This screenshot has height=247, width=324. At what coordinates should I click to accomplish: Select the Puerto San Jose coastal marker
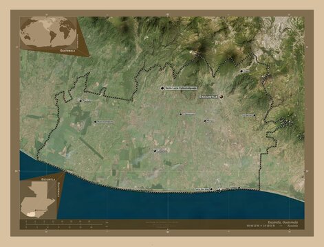coord(211,189)
